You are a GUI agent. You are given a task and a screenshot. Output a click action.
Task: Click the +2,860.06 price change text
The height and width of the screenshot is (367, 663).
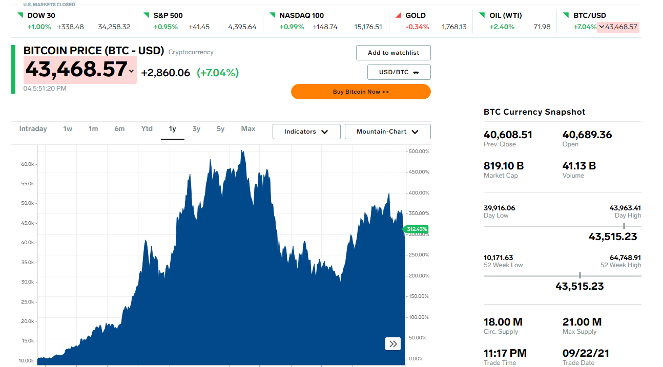click(165, 73)
